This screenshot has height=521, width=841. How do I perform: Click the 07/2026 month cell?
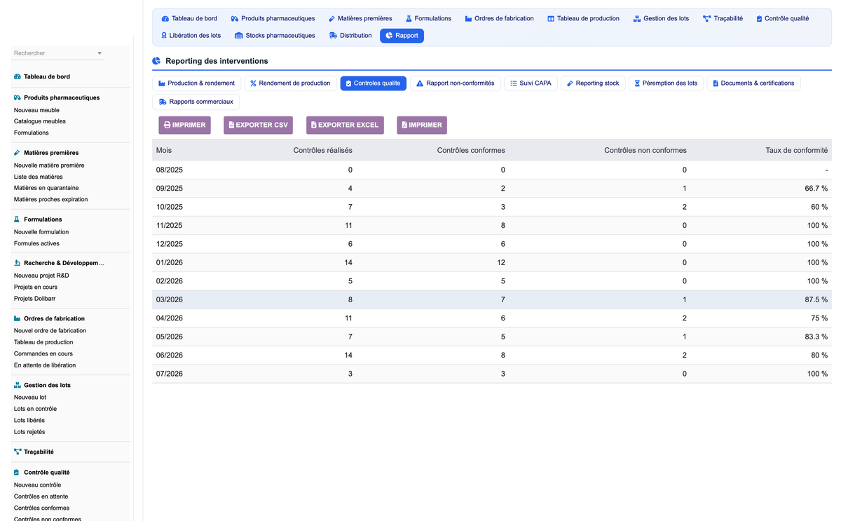click(x=170, y=374)
